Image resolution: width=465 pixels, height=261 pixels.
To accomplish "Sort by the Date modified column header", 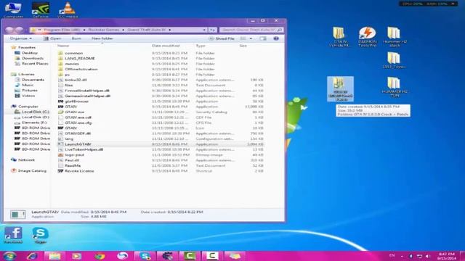I will click(x=166, y=46).
